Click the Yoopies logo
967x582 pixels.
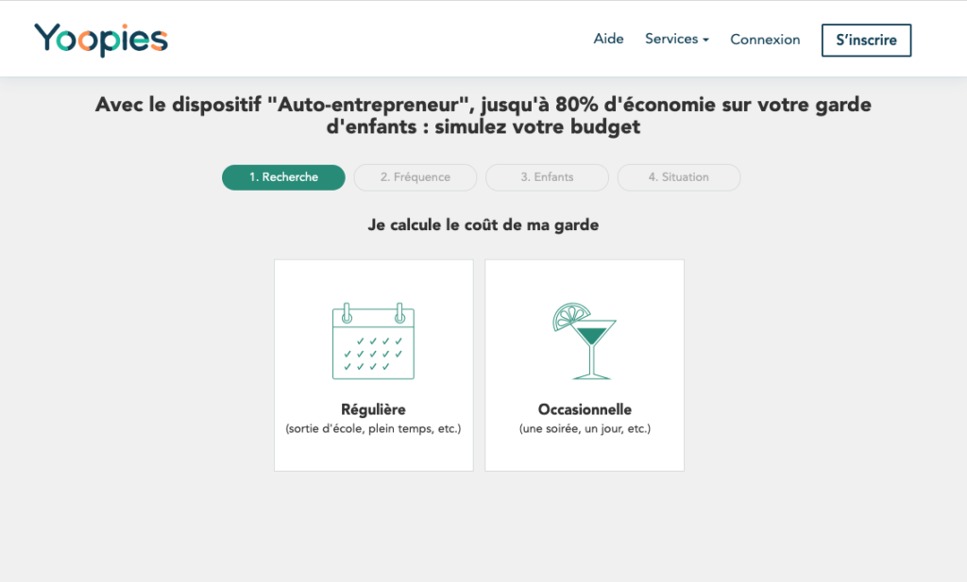point(101,40)
